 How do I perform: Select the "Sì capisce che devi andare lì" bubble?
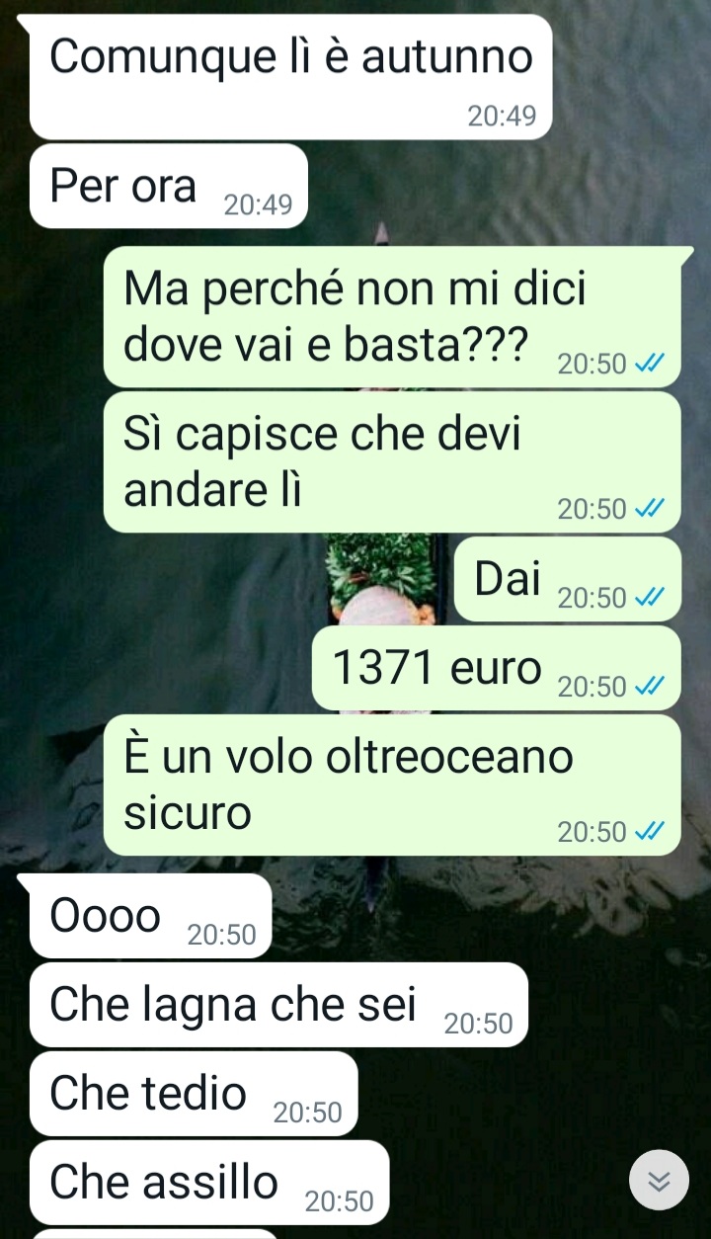[x=392, y=461]
